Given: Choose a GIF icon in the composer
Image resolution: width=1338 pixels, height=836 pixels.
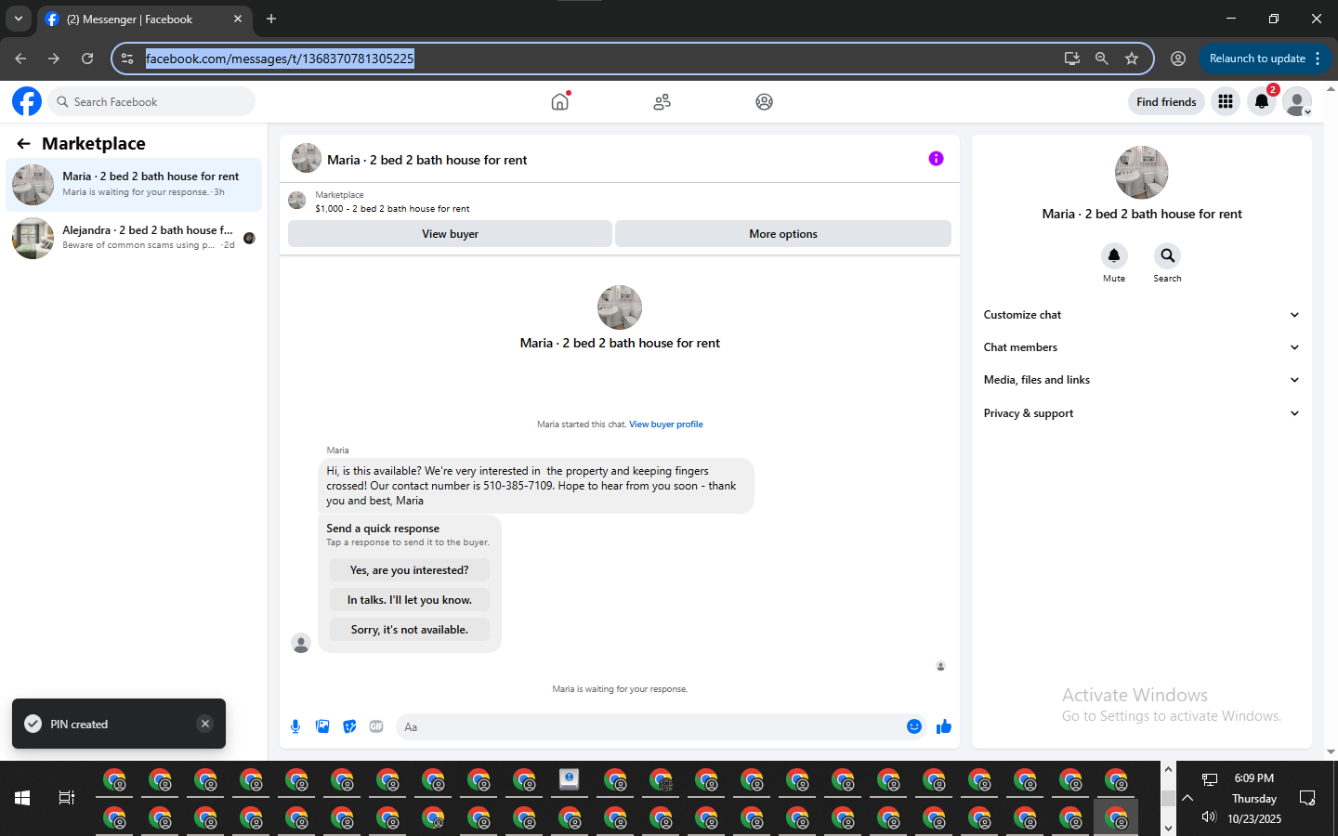Looking at the screenshot, I should pos(376,726).
